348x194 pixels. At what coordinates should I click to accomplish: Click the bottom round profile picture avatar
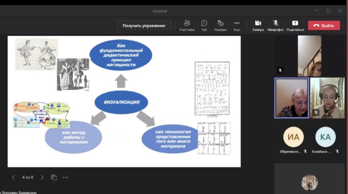tap(309, 183)
